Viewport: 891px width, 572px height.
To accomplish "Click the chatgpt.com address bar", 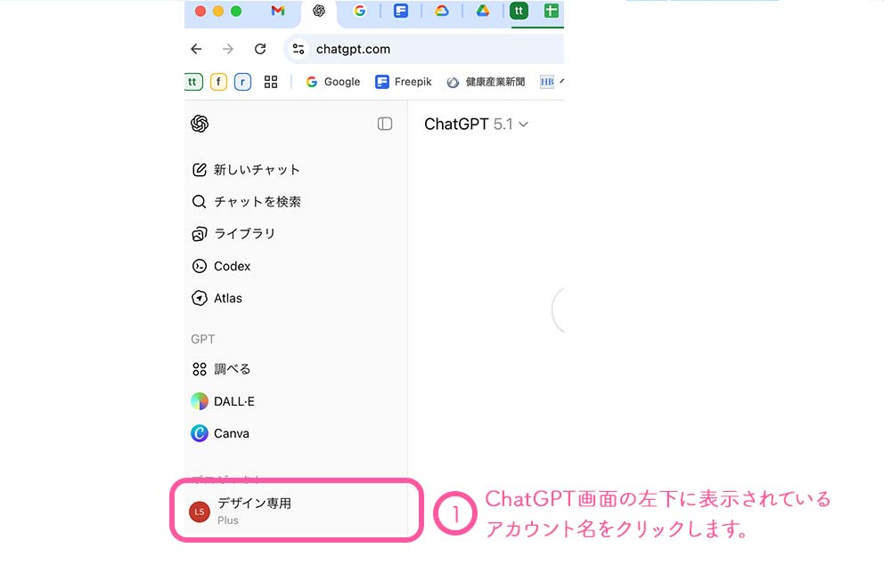I will 428,49.
